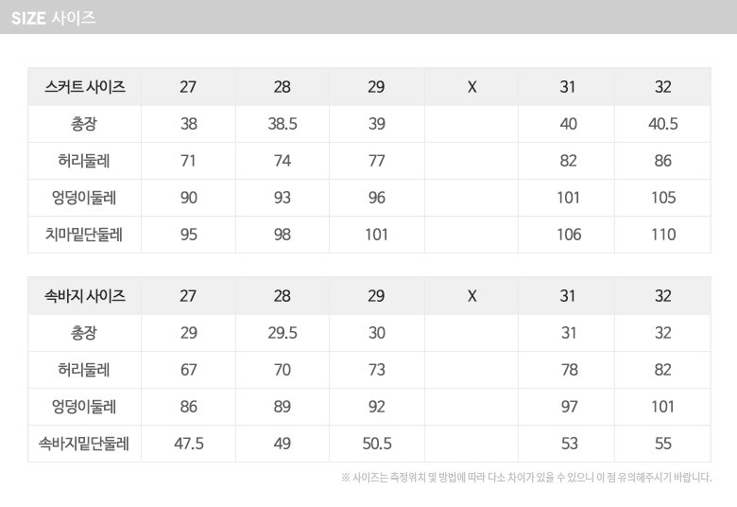737x507 pixels.
Task: Click the 29.5 inner pants length value
Action: [x=283, y=333]
